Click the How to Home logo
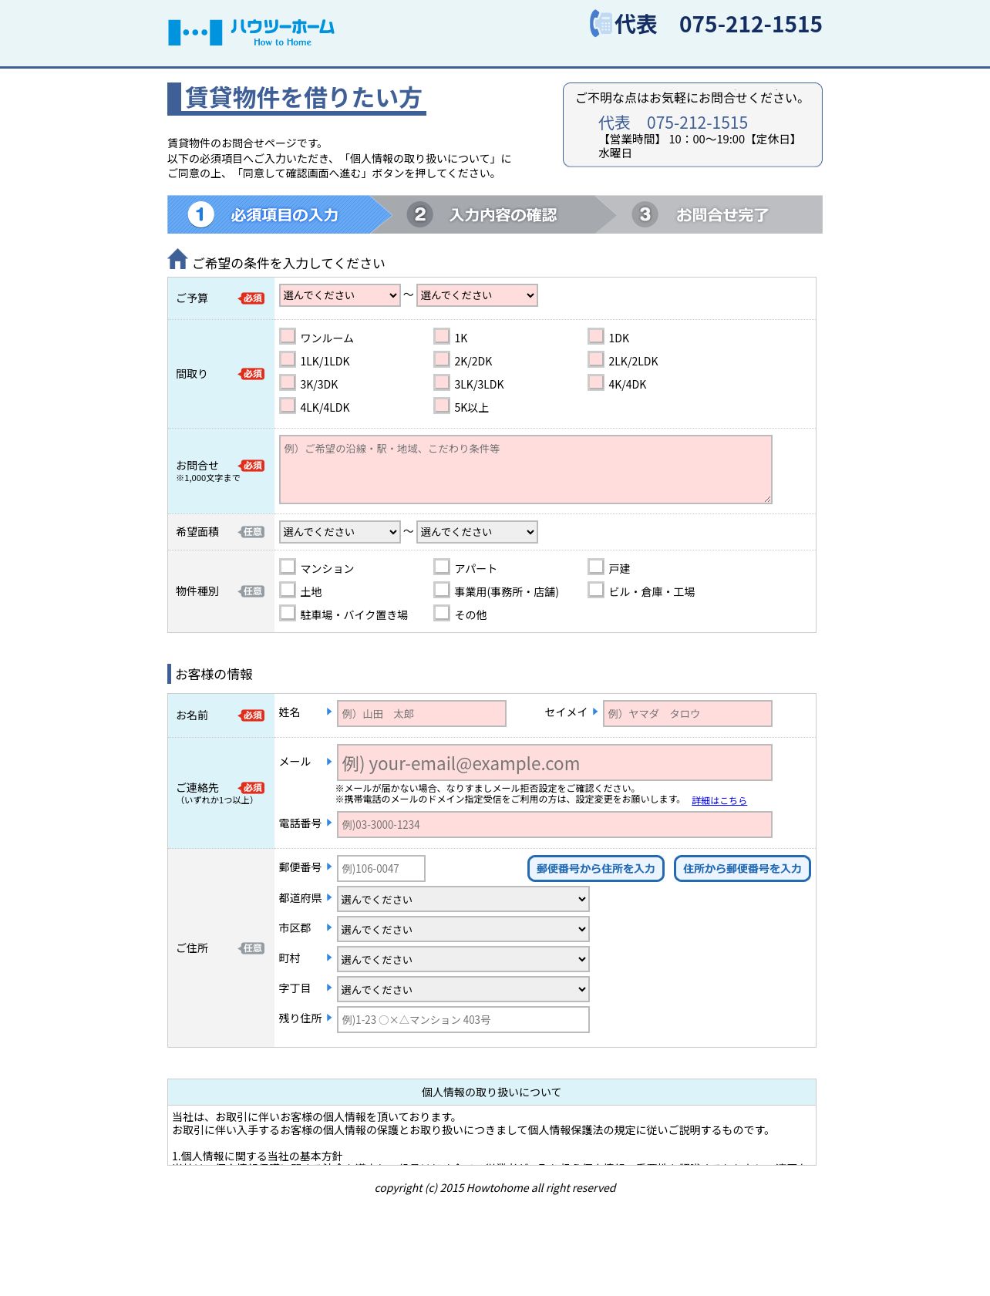 (251, 32)
